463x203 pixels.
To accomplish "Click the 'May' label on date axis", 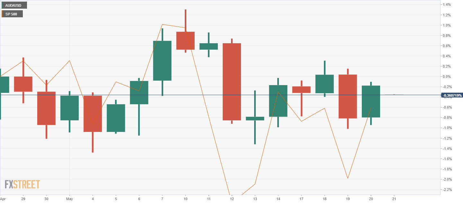I will tap(70, 199).
